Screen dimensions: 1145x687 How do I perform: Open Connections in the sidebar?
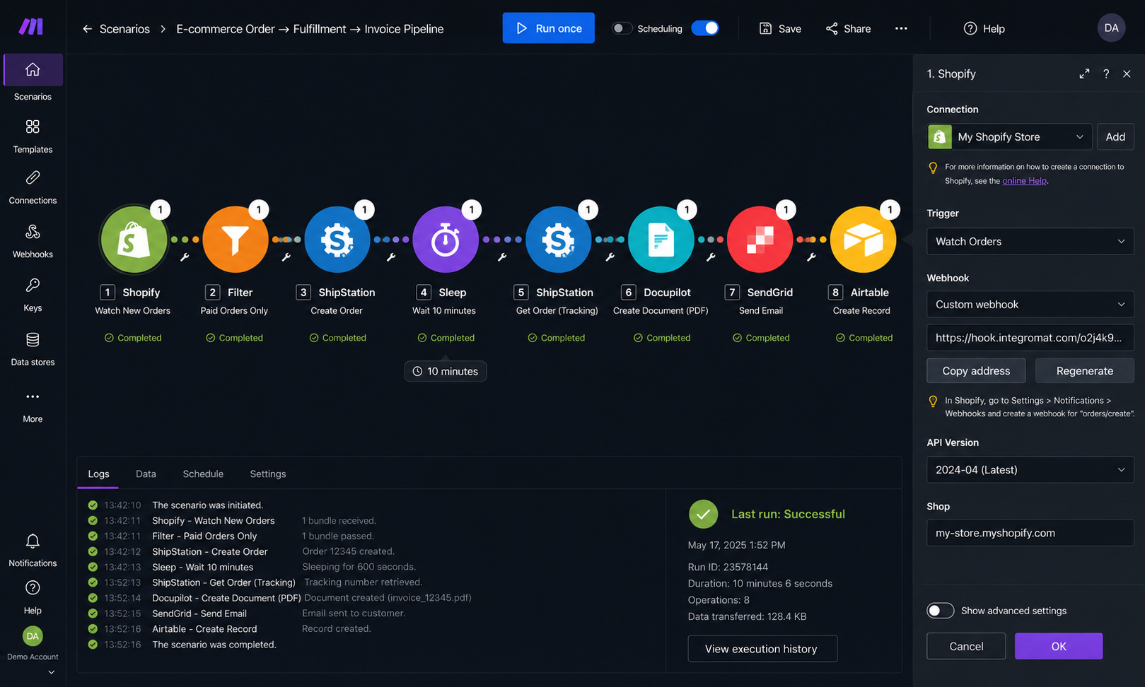click(33, 187)
